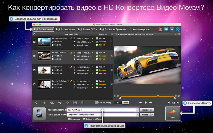Click the iPad device preset icon
The image size is (213, 133).
[x=39, y=114]
